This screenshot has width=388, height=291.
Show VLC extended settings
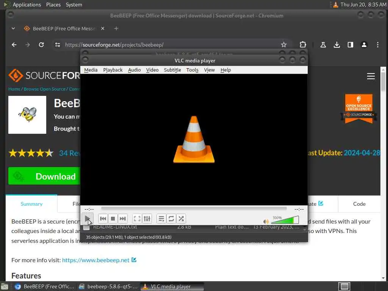[147, 219]
